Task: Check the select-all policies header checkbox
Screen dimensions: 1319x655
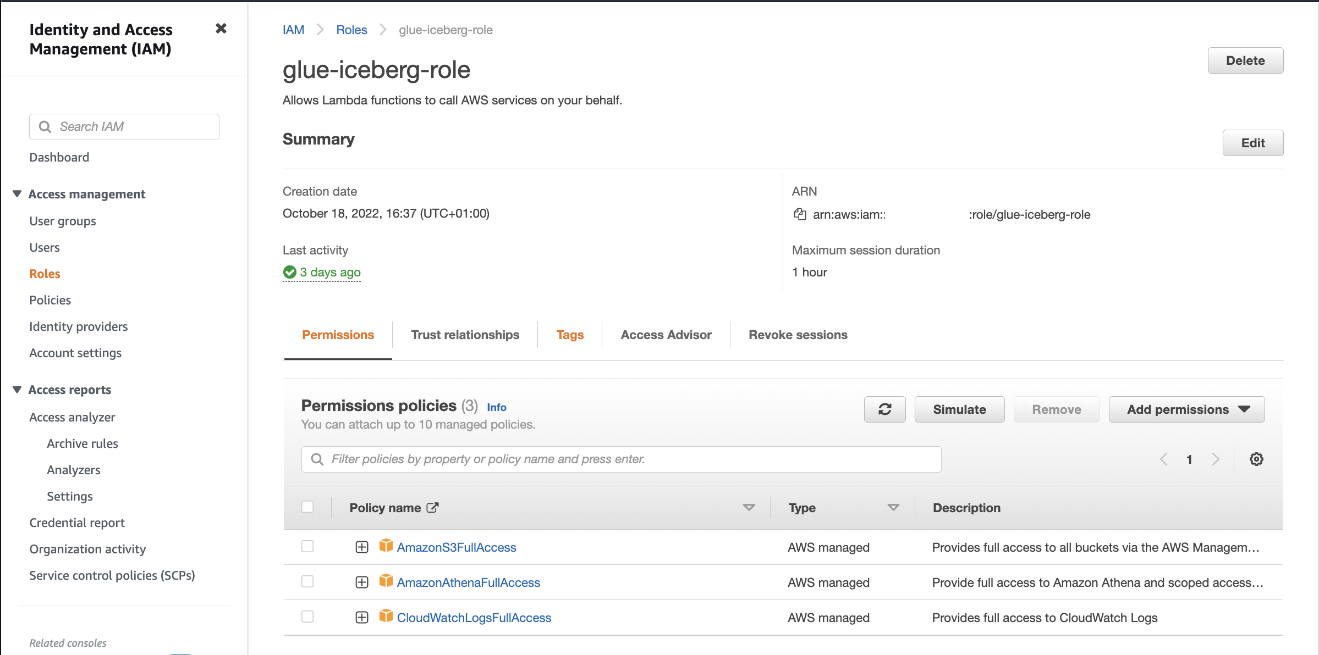Action: tap(307, 507)
